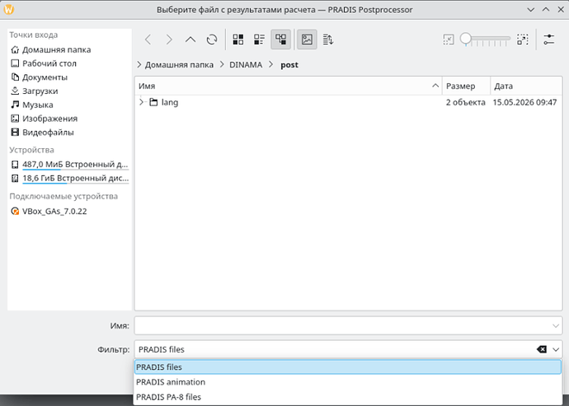Image resolution: width=569 pixels, height=406 pixels.
Task: Switch to detailed tree view
Action: click(281, 40)
